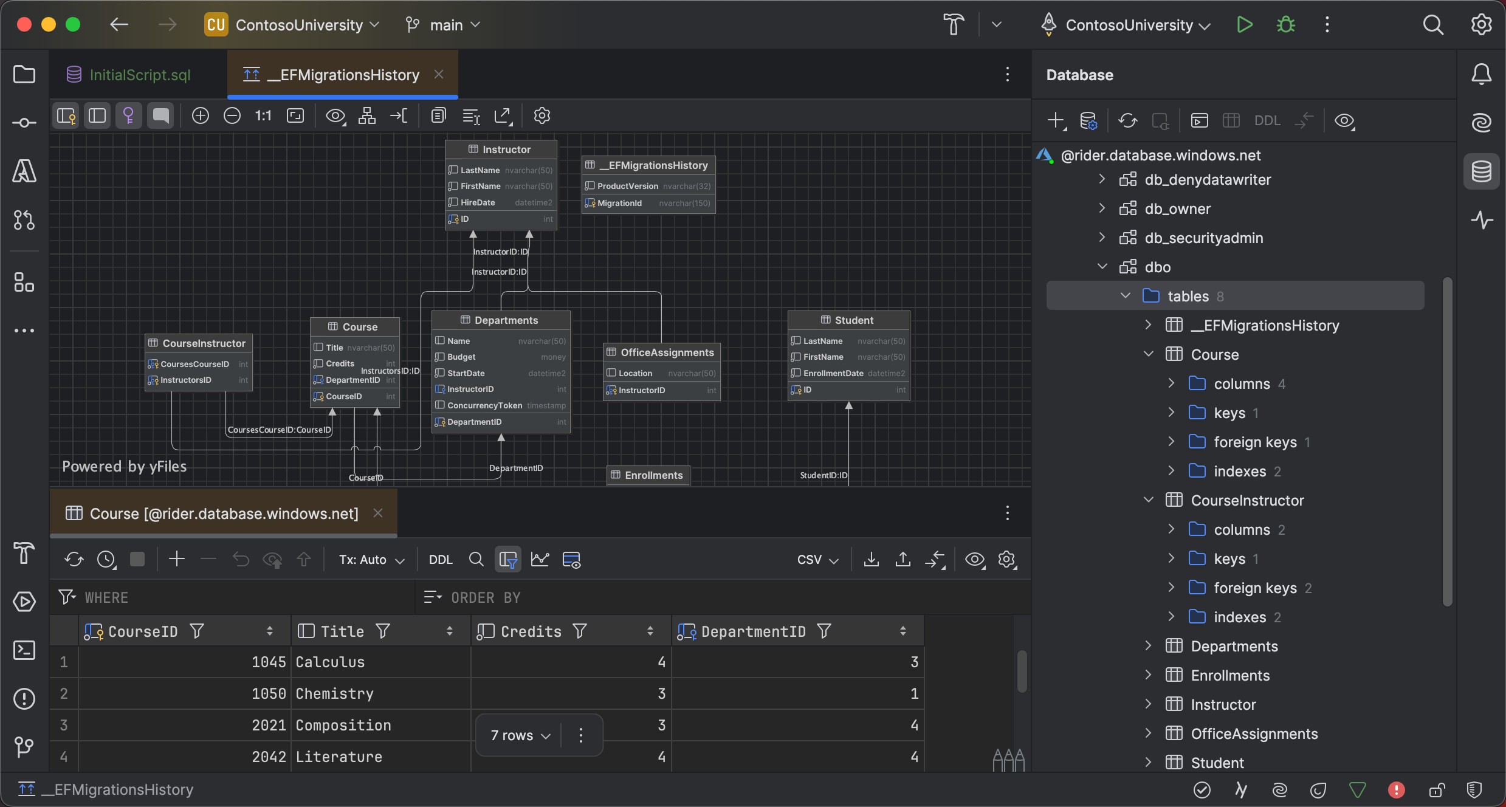Screen dimensions: 1506x807
Task: Toggle comments visibility in the diagram toolbar
Action: coord(160,115)
